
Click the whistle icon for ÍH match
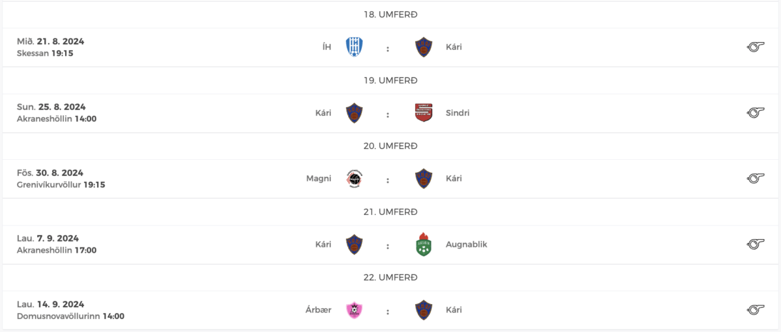coord(755,47)
